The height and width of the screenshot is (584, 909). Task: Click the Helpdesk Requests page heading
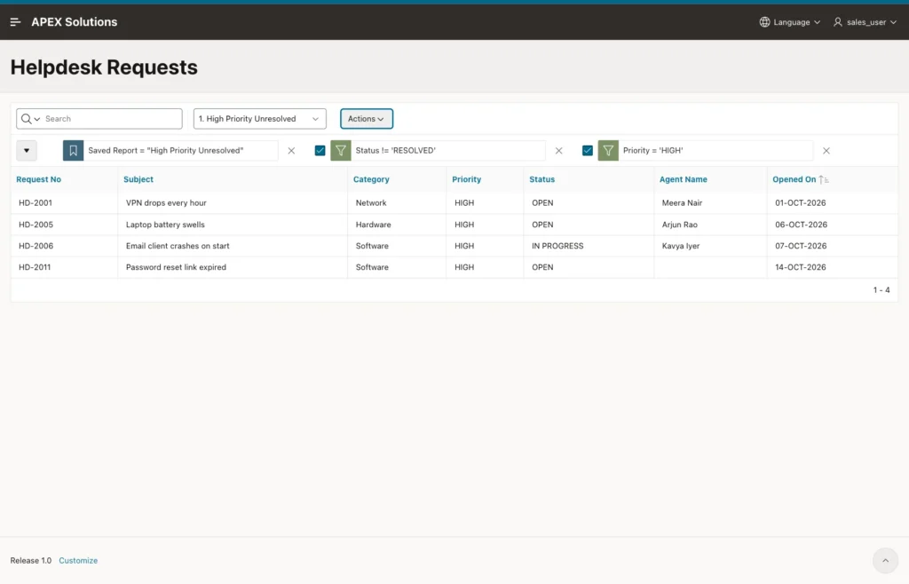(x=105, y=67)
